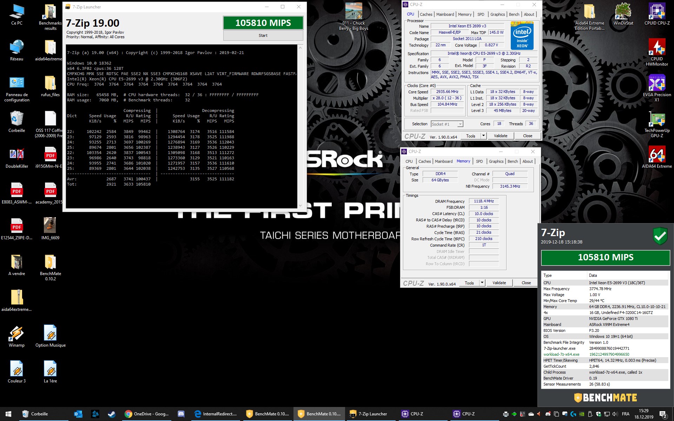Expand Tools dropdown arrow in CPU-Z CPU window
The image size is (674, 421).
pos(483,136)
